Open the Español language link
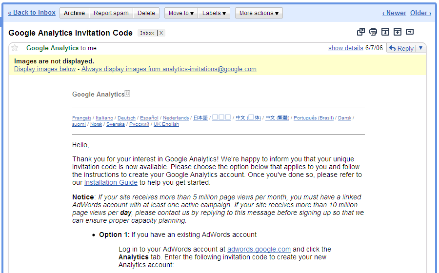This screenshot has height=273, width=439. [x=149, y=118]
